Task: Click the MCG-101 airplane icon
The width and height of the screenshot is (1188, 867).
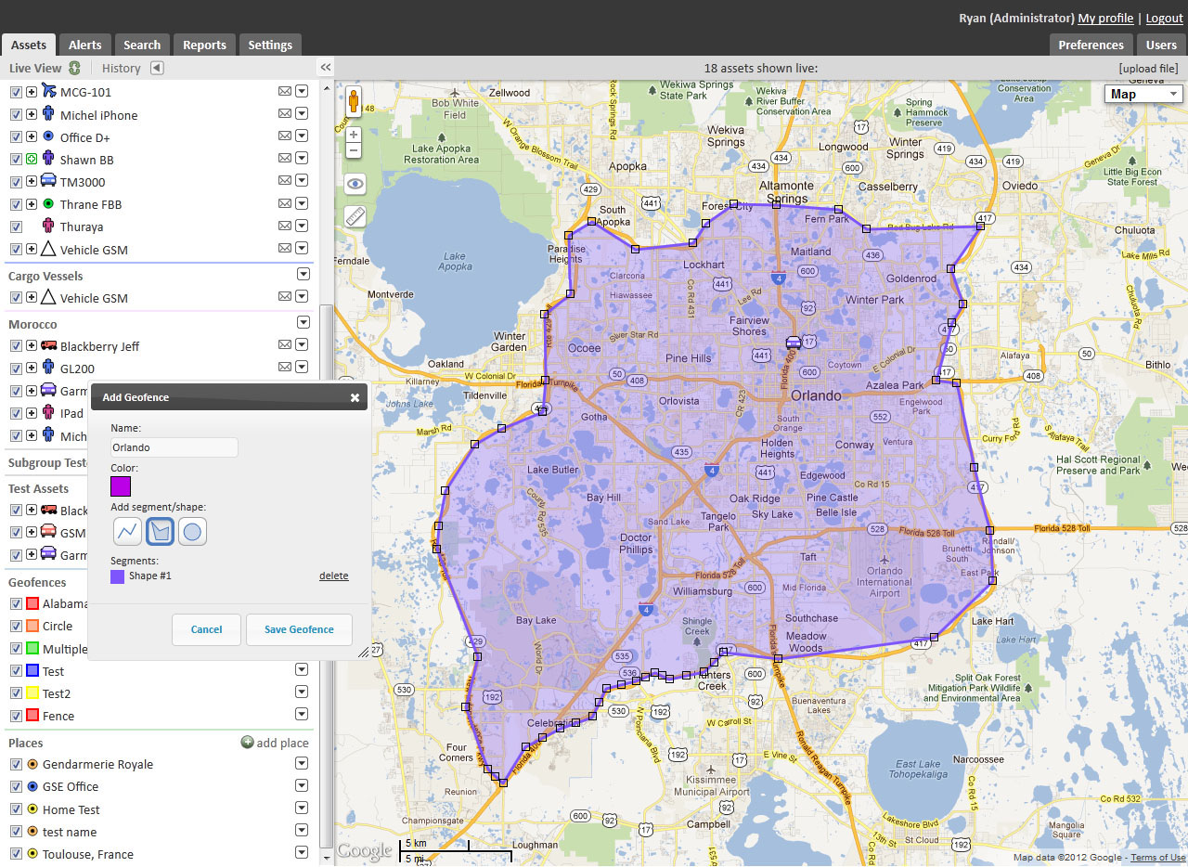Action: 49,91
